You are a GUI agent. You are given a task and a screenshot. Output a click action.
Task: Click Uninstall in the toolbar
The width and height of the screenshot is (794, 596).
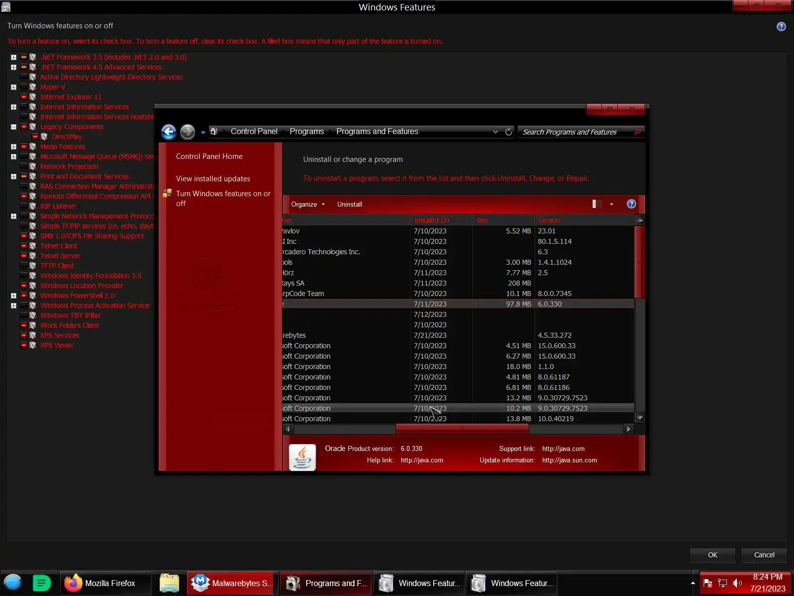pyautogui.click(x=349, y=204)
